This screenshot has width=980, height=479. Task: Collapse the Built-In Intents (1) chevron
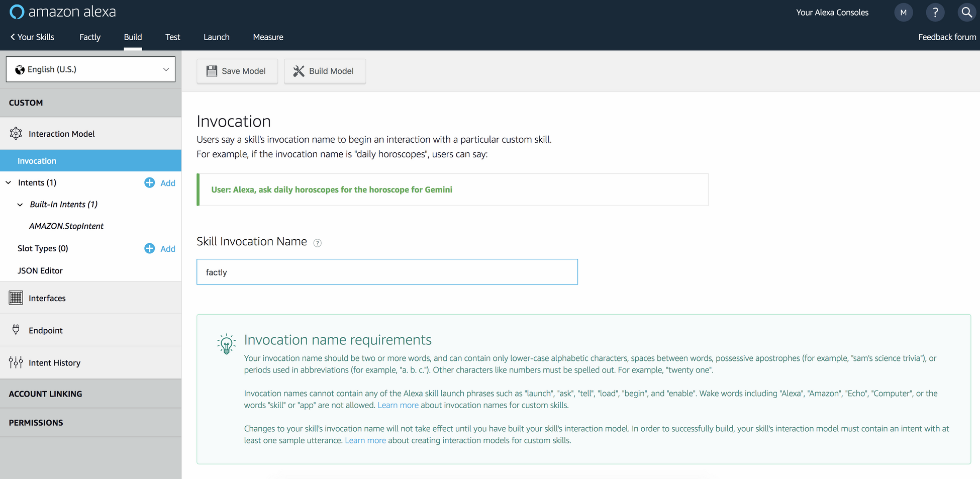coord(20,205)
